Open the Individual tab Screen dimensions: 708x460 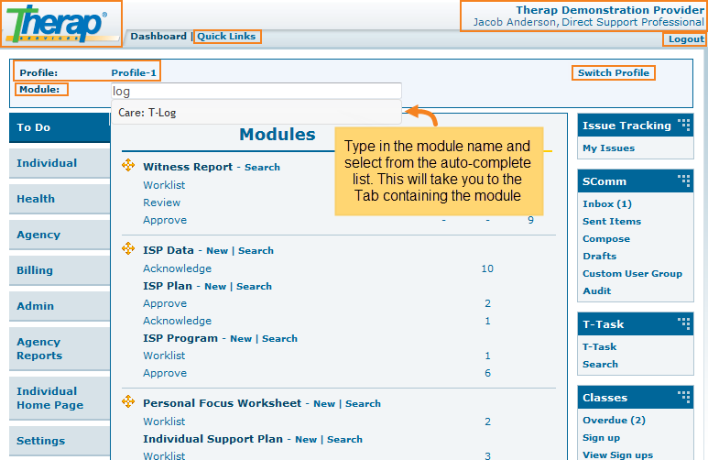60,163
